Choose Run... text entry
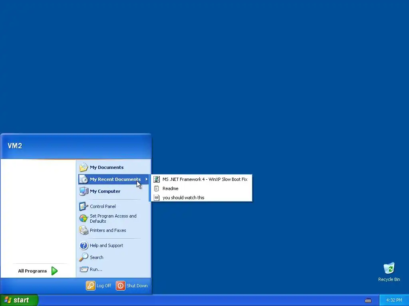The height and width of the screenshot is (306, 409). click(x=96, y=269)
